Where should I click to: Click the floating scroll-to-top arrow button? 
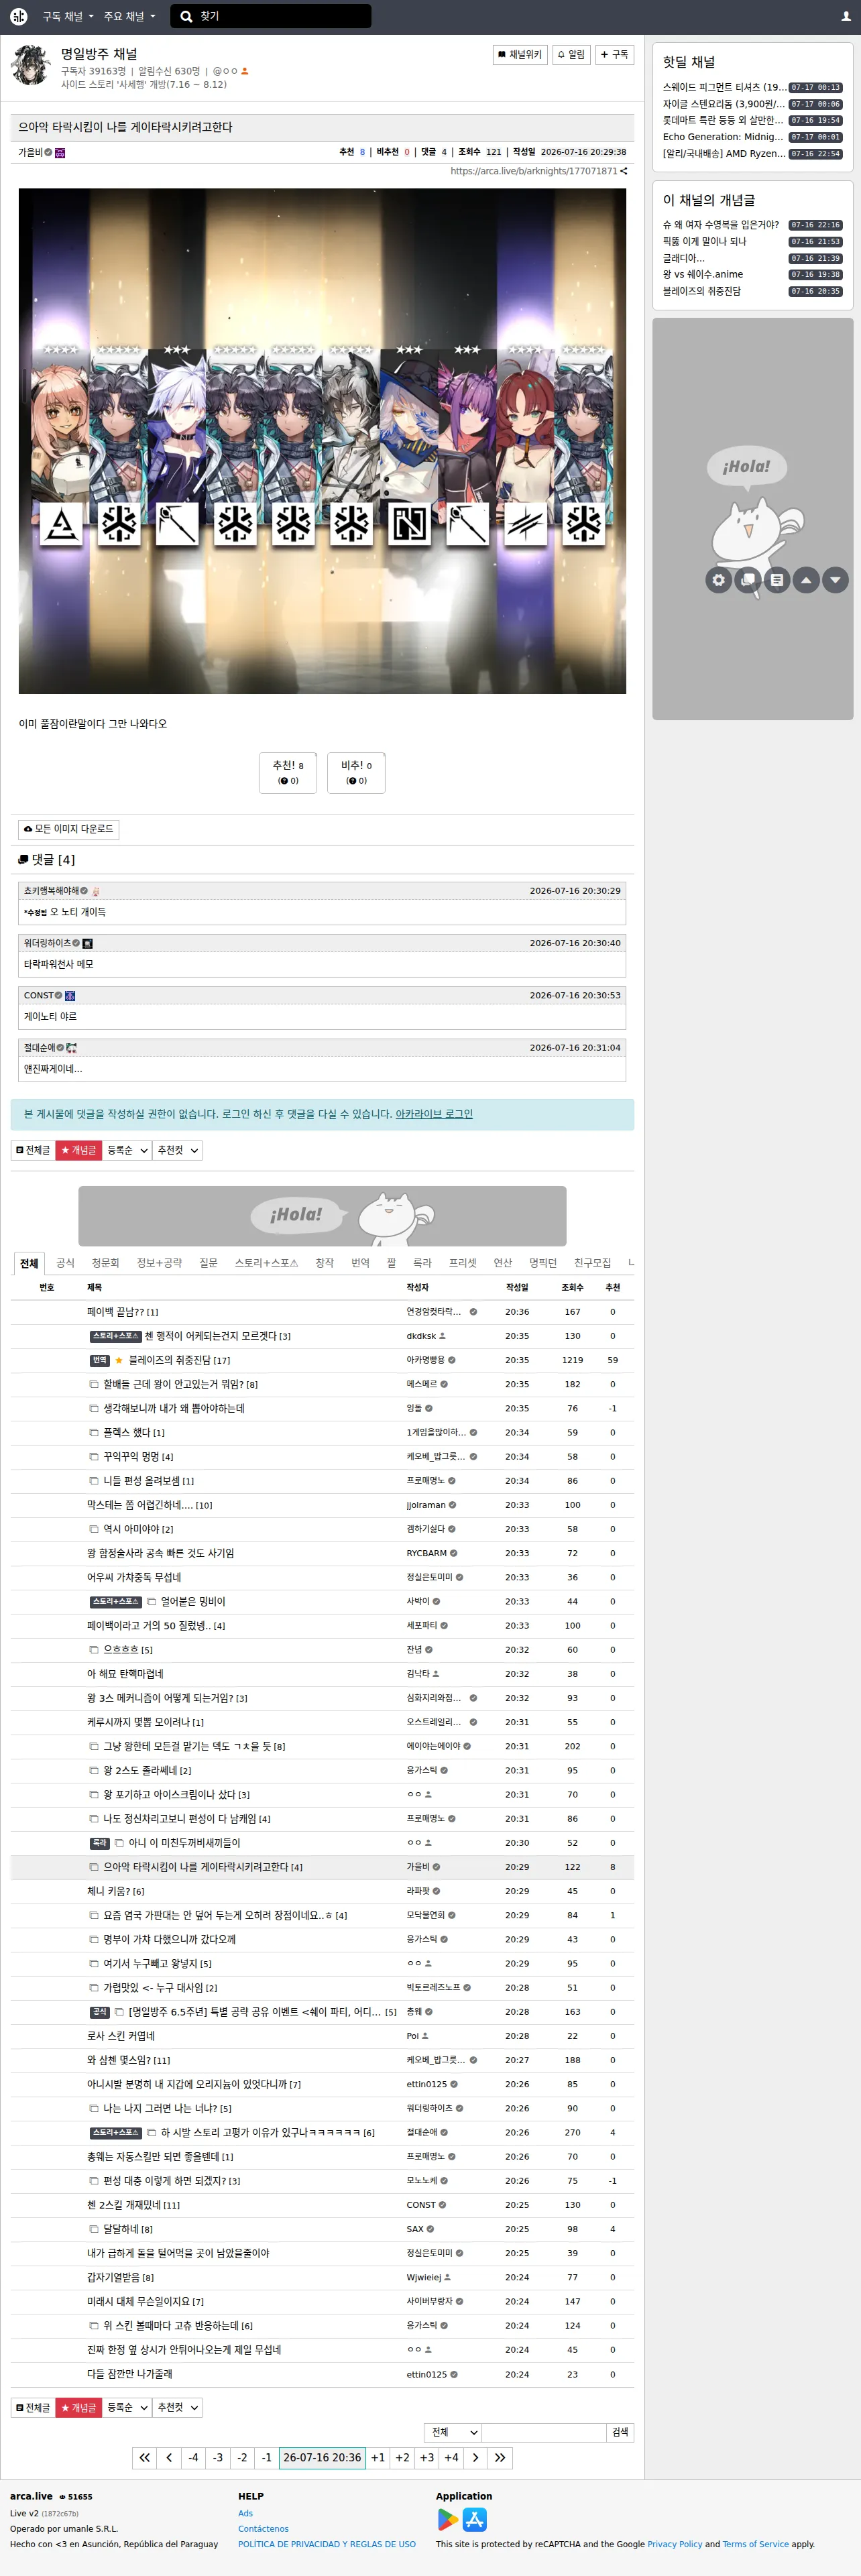pyautogui.click(x=806, y=579)
